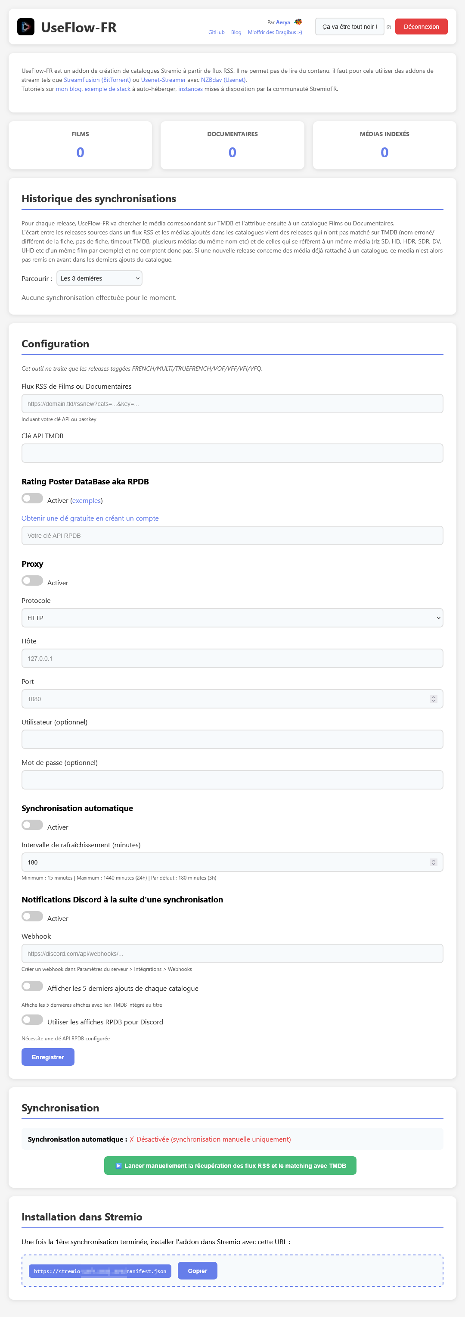Click 'Obtenir une clé gratuite en créant un compte'
The image size is (465, 1317).
(x=90, y=518)
